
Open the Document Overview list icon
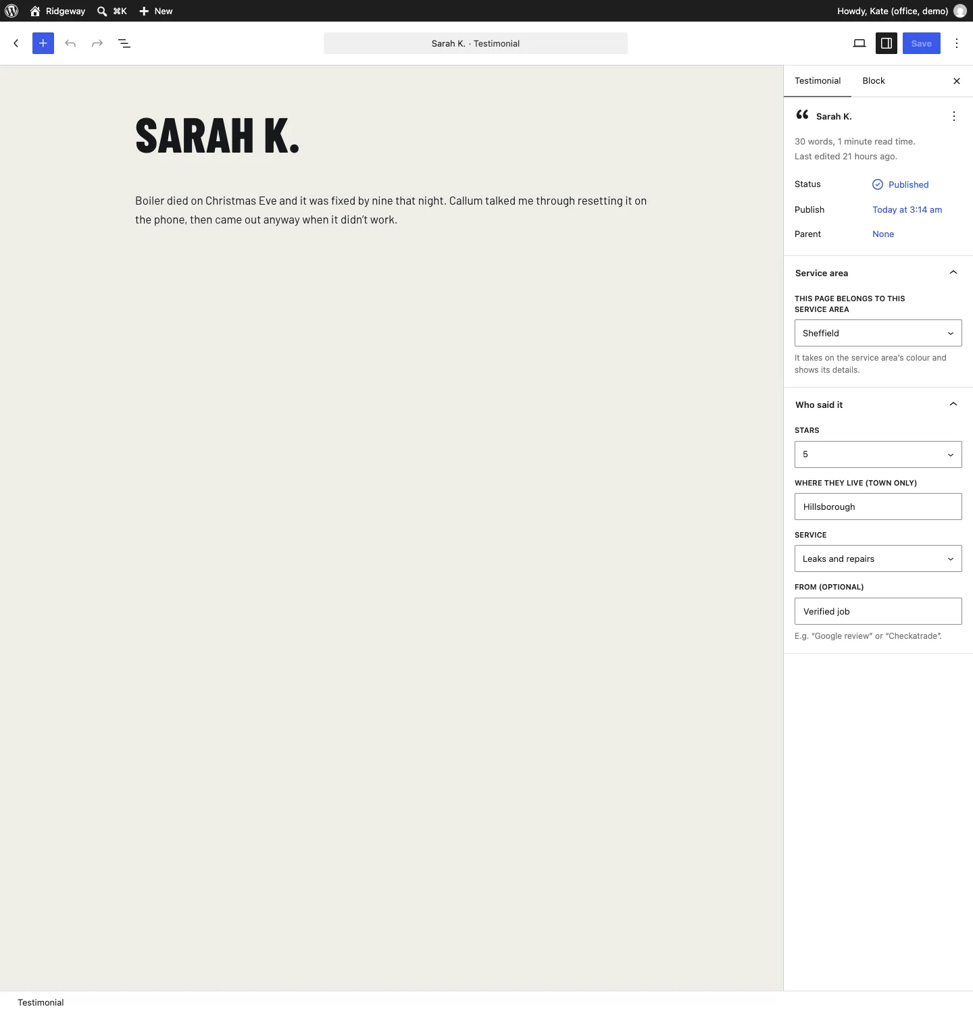tap(124, 43)
